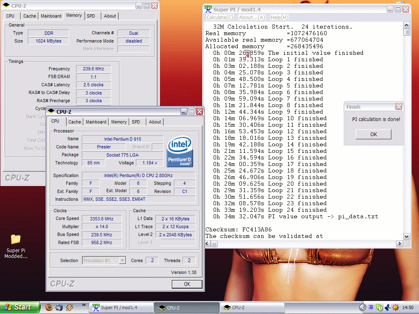Click the Loop 24 finished line
This screenshot has height=314, width=419.
[270, 210]
